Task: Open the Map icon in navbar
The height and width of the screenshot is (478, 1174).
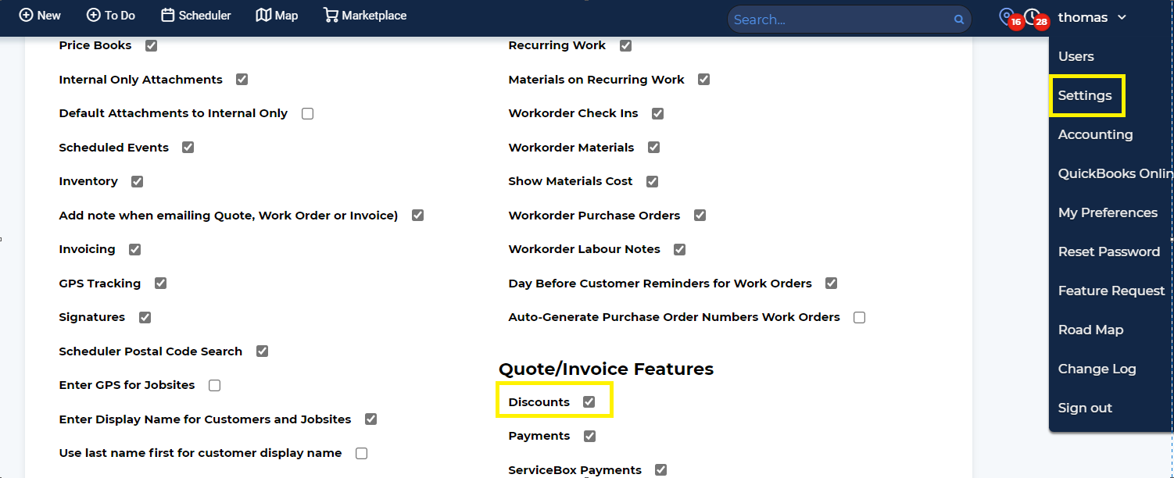Action: tap(263, 16)
